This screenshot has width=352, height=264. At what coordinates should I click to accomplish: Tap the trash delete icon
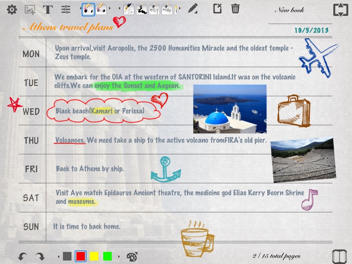pyautogui.click(x=235, y=9)
